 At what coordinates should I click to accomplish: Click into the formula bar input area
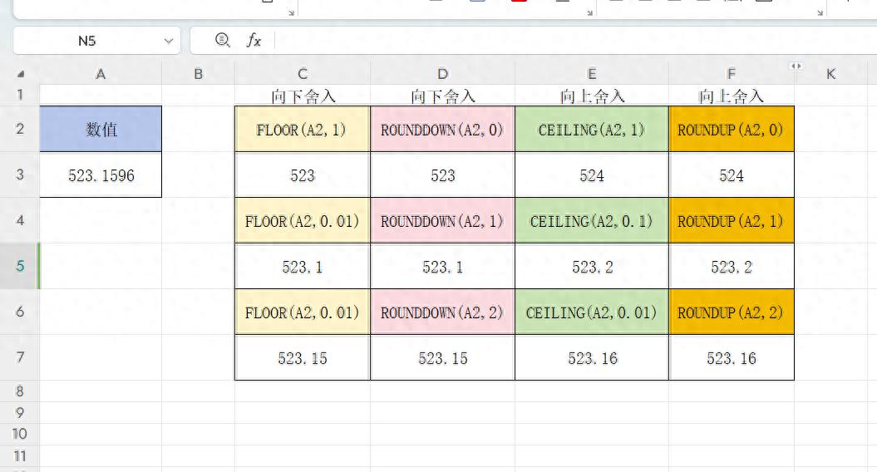point(576,41)
